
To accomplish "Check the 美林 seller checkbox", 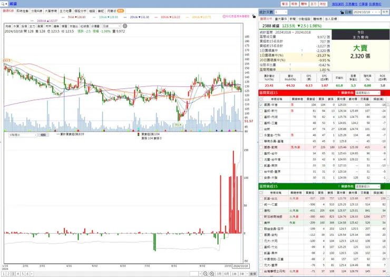I will (261, 223).
